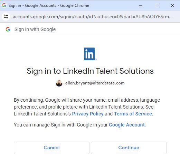Click the ellen.bryant@altardstate.com email address
The height and width of the screenshot is (163, 180).
95,83
